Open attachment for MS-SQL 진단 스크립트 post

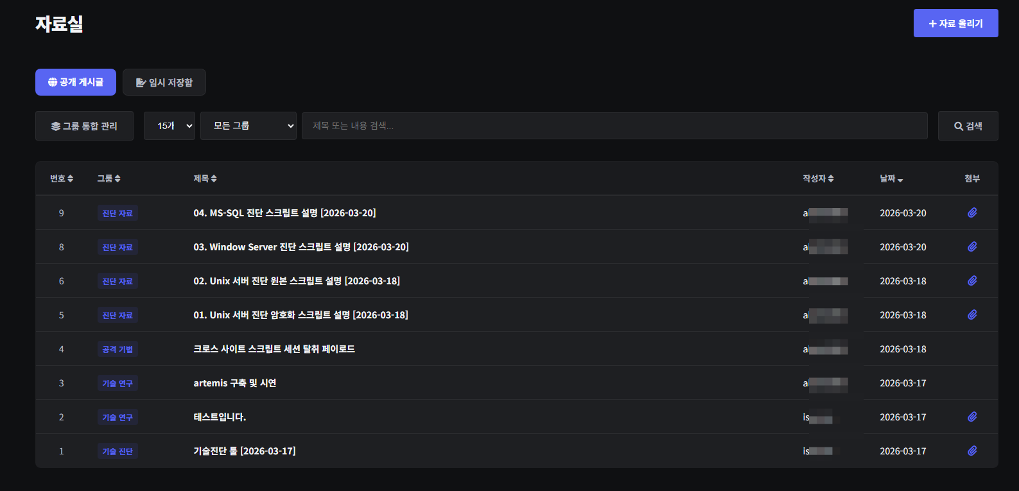click(972, 212)
